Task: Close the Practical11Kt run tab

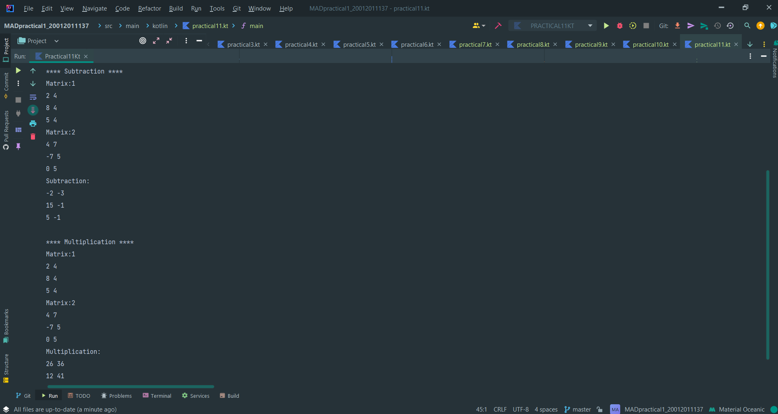Action: pos(86,56)
